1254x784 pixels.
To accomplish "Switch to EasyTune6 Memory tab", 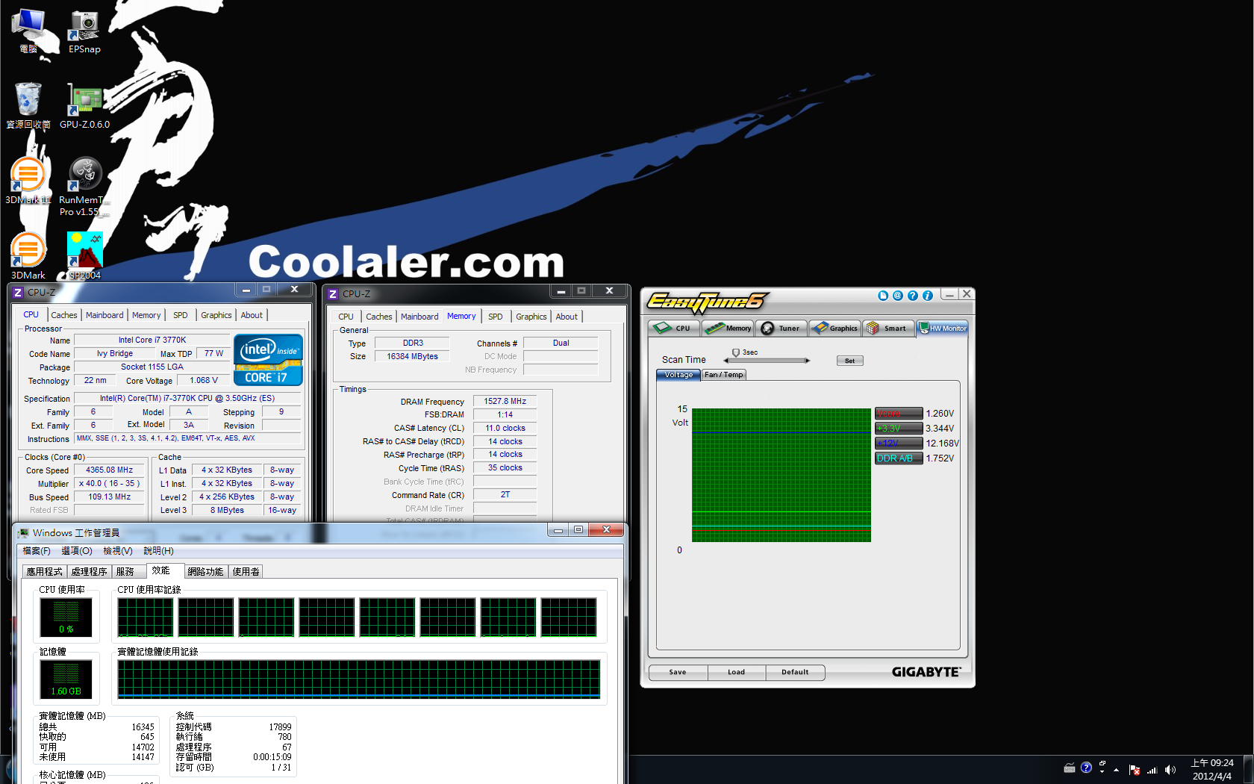I will [x=728, y=328].
